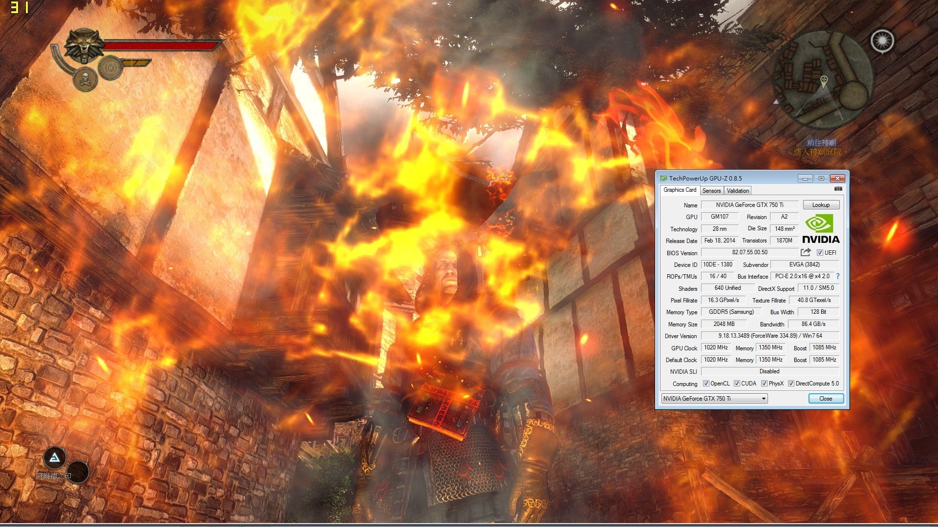Image resolution: width=938 pixels, height=527 pixels.
Task: Click the yellow FPS counter showing 31
Action: point(20,7)
